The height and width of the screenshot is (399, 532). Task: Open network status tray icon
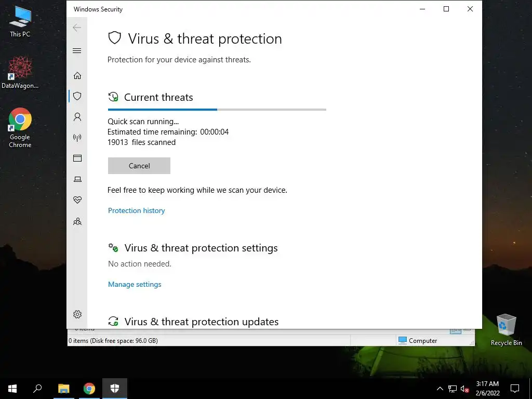coord(453,389)
